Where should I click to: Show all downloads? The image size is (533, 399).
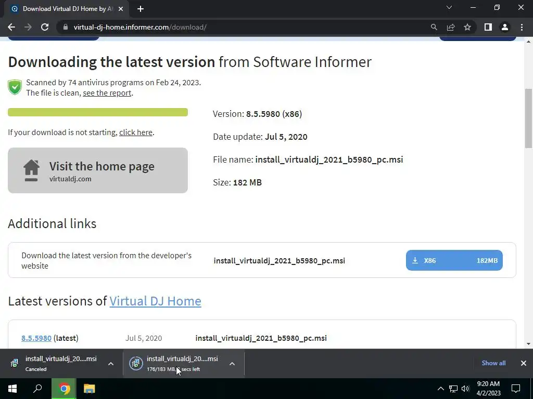coord(493,363)
